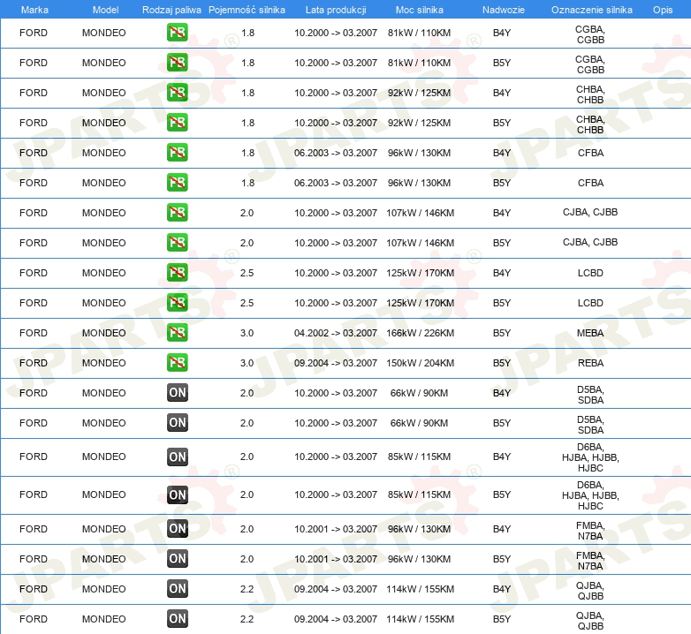Click the petrol icon in the CGGA B4Y row
Image resolution: width=691 pixels, height=634 pixels.
click(177, 33)
